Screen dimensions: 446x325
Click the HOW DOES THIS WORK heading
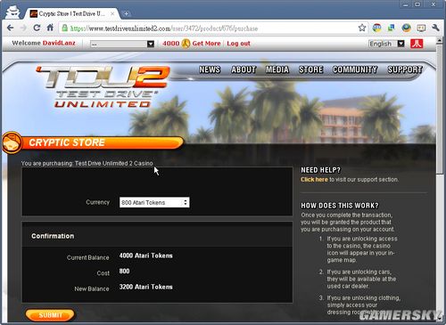click(340, 206)
